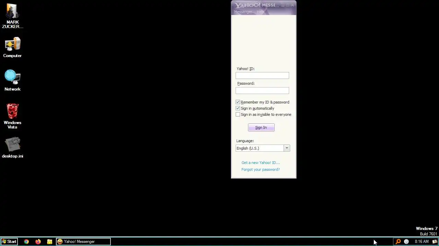Select the Network desktop icon

(12, 80)
